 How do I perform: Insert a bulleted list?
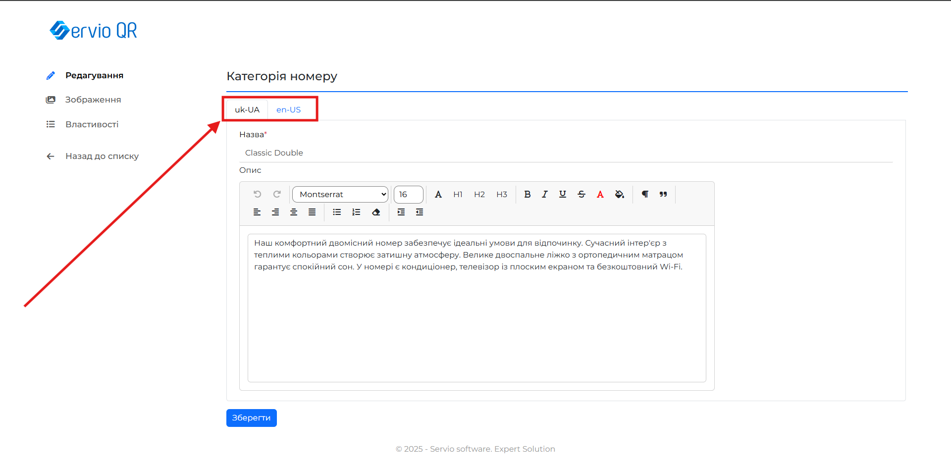[x=337, y=212]
